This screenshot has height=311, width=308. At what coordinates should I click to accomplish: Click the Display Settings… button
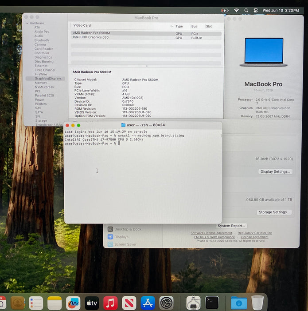pos(275,171)
